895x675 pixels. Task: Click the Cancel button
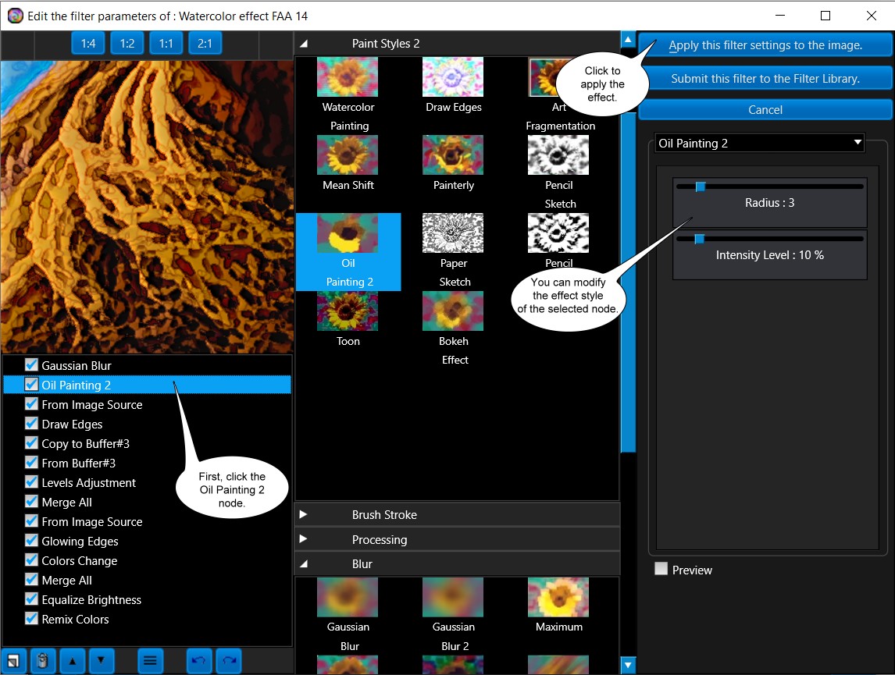pos(765,110)
